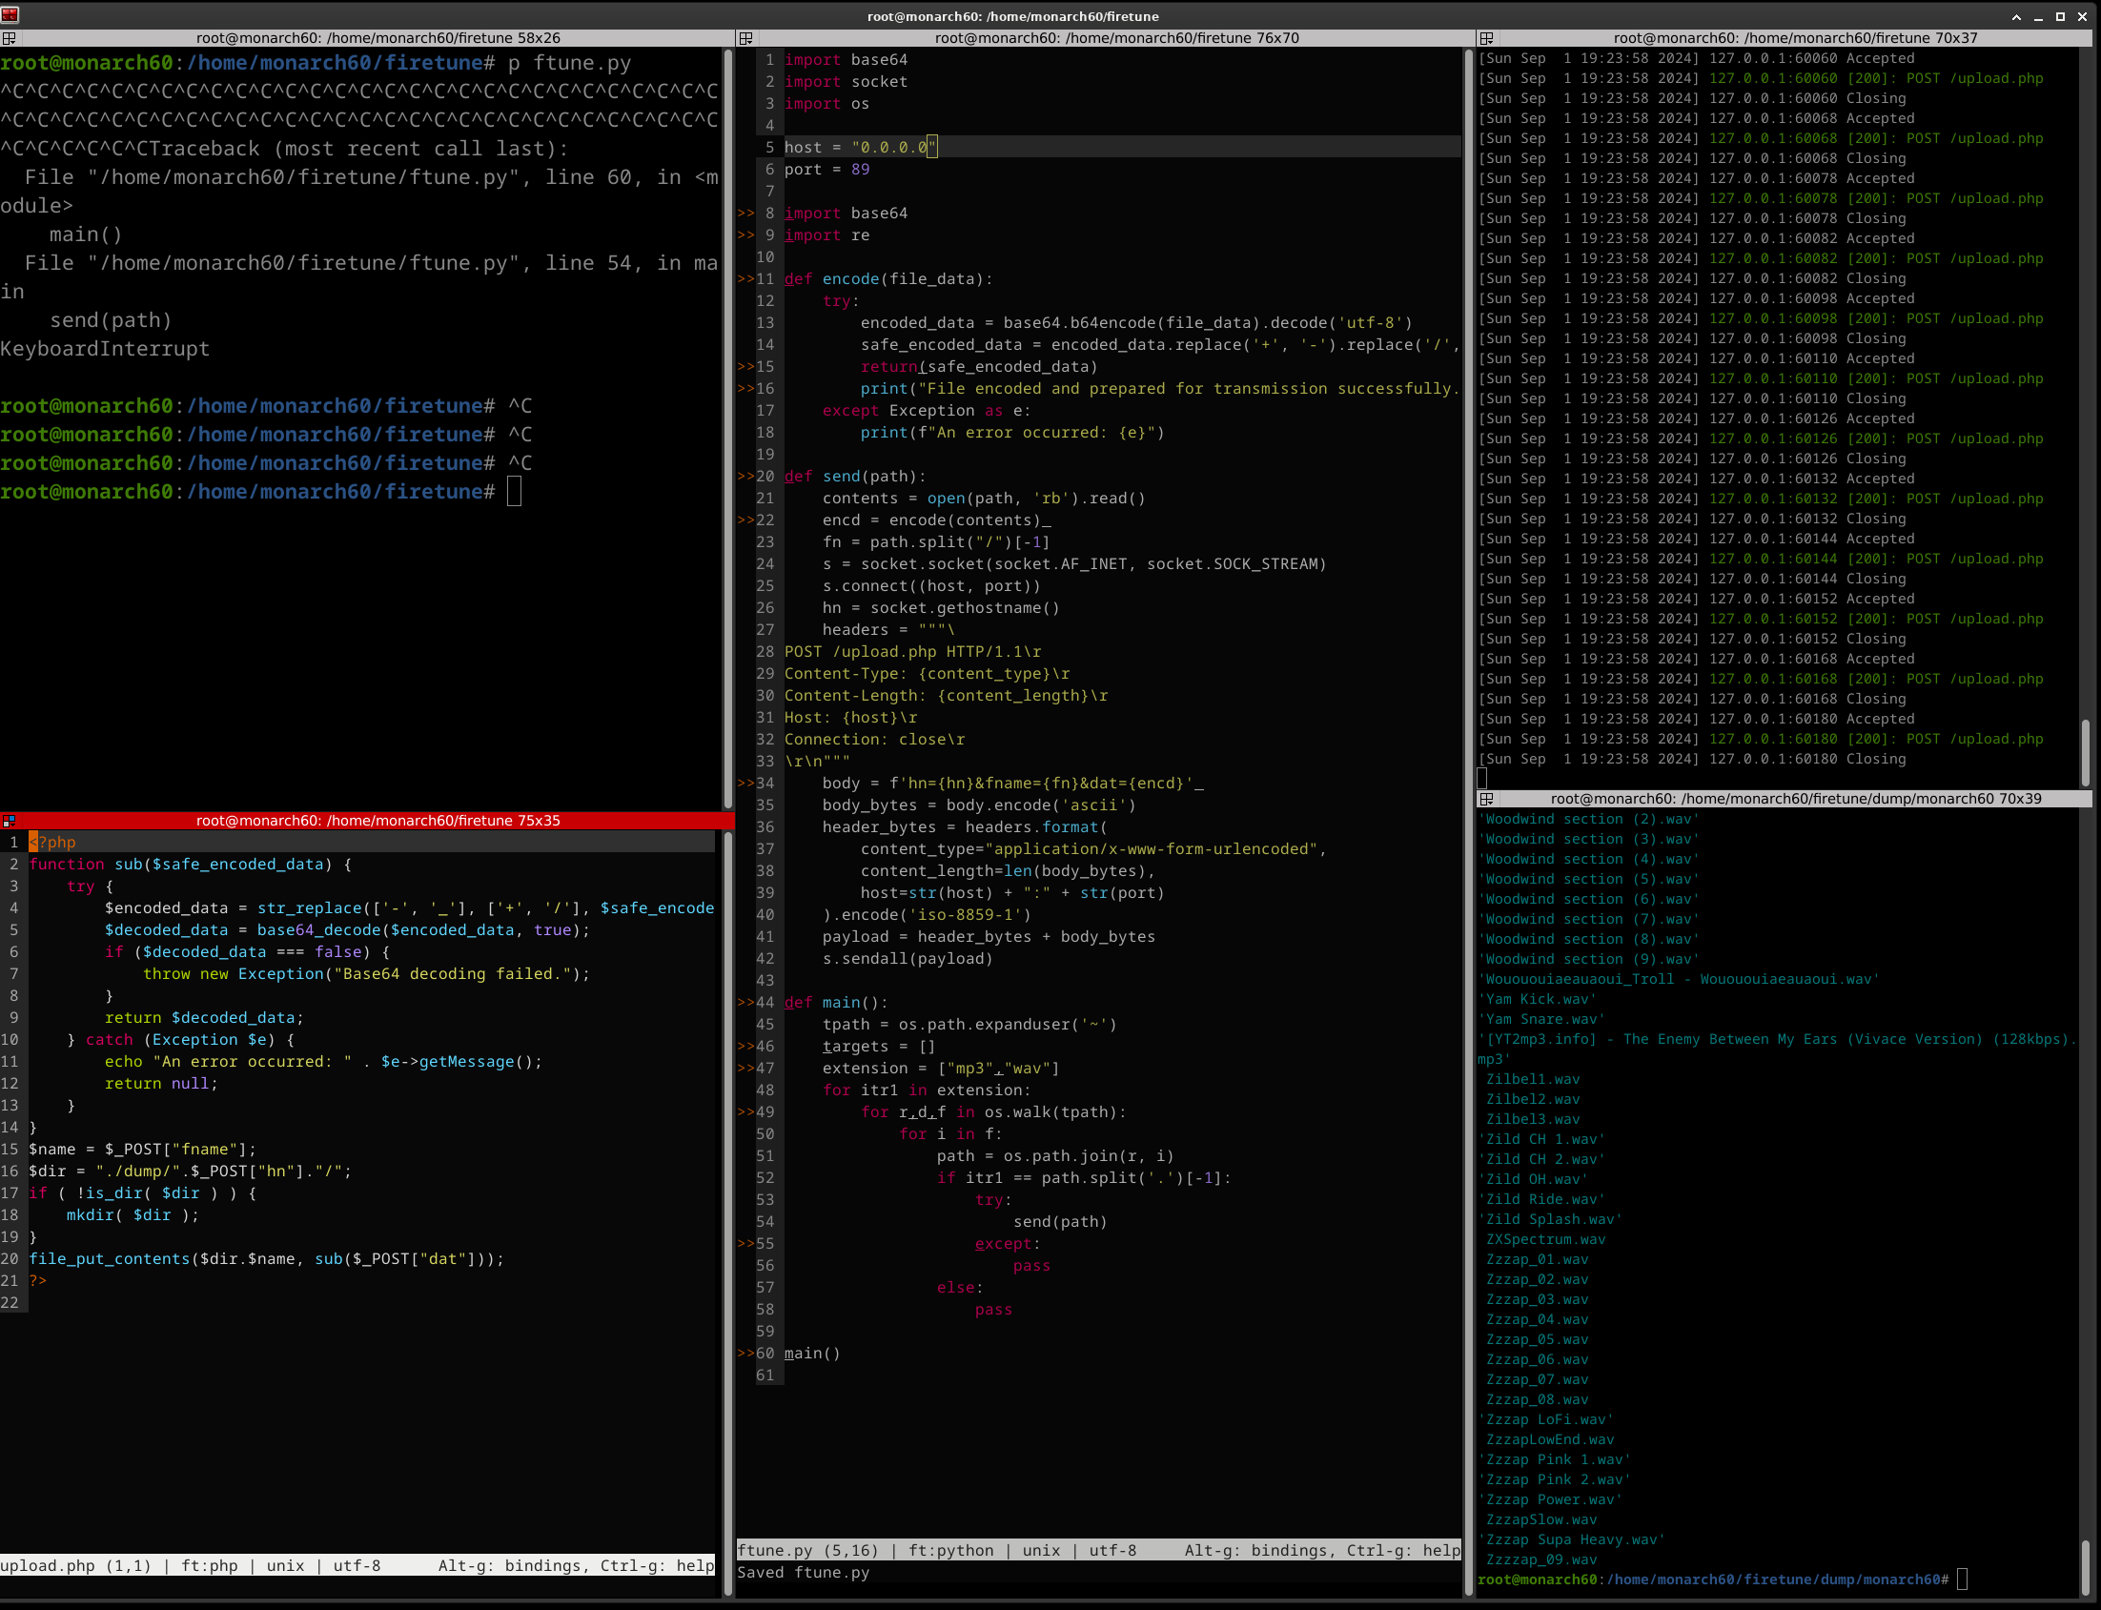Open grouping icon of red 75x35 terminal
Viewport: 2101px width, 1610px height.
(9, 822)
